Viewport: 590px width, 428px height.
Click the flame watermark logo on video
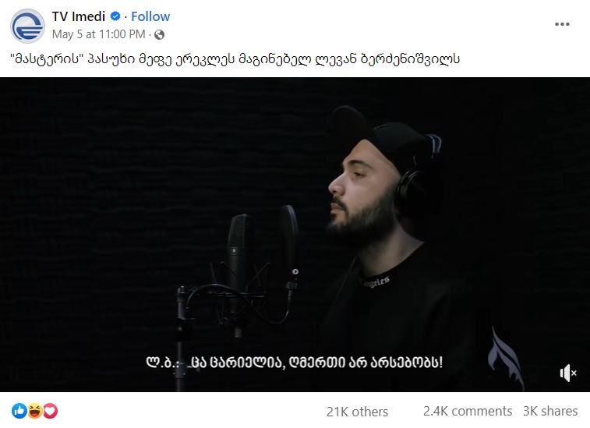[x=505, y=358]
